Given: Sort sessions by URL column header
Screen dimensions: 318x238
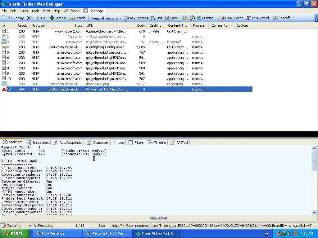Looking at the screenshot, I should (x=107, y=25).
